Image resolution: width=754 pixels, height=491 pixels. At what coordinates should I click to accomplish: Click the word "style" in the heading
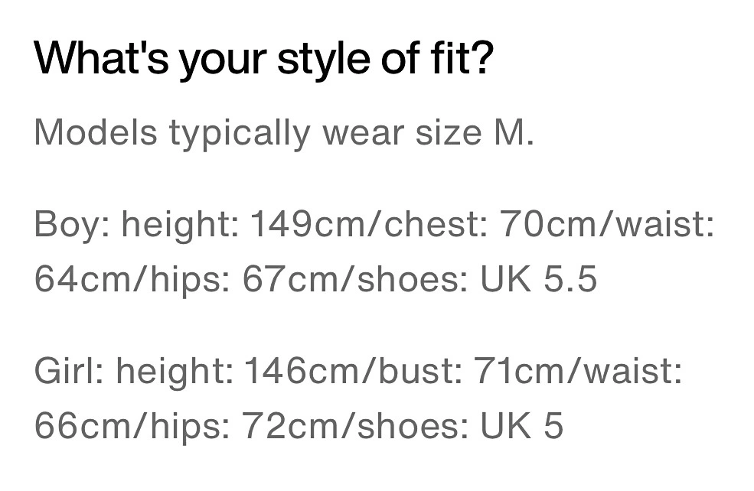pyautogui.click(x=324, y=60)
